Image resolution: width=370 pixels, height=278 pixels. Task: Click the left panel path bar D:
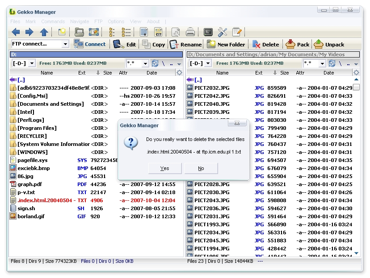pos(96,54)
